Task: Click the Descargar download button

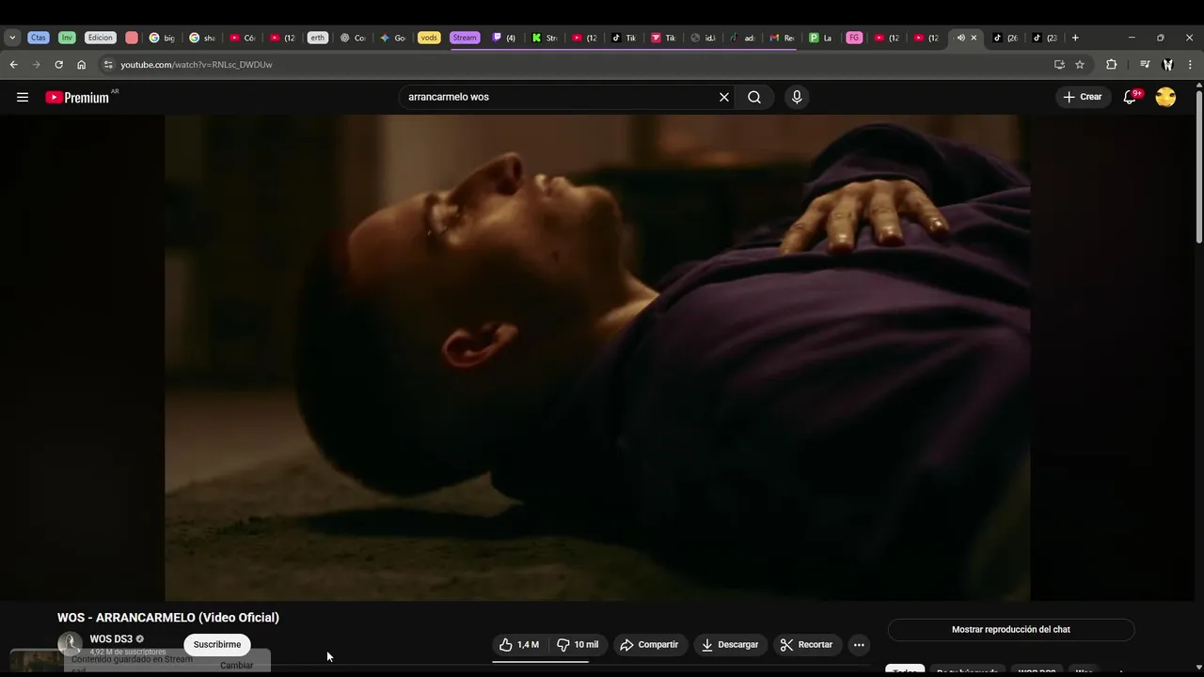Action: pyautogui.click(x=730, y=644)
